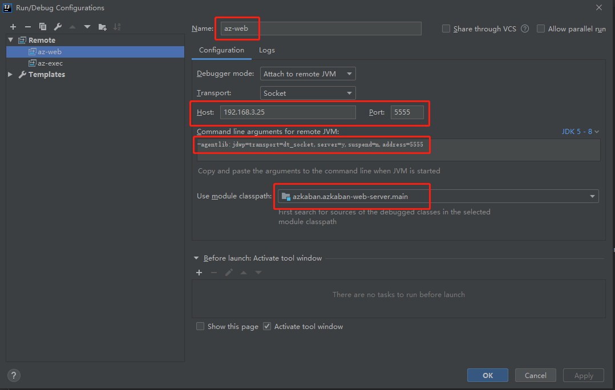Open the Transport Socket dropdown
615x390 pixels.
coord(308,94)
